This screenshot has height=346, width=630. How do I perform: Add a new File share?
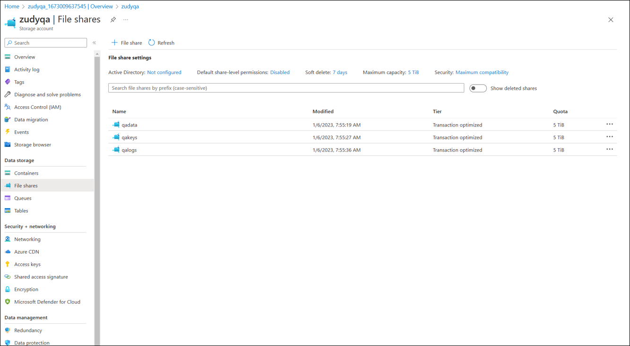point(127,43)
